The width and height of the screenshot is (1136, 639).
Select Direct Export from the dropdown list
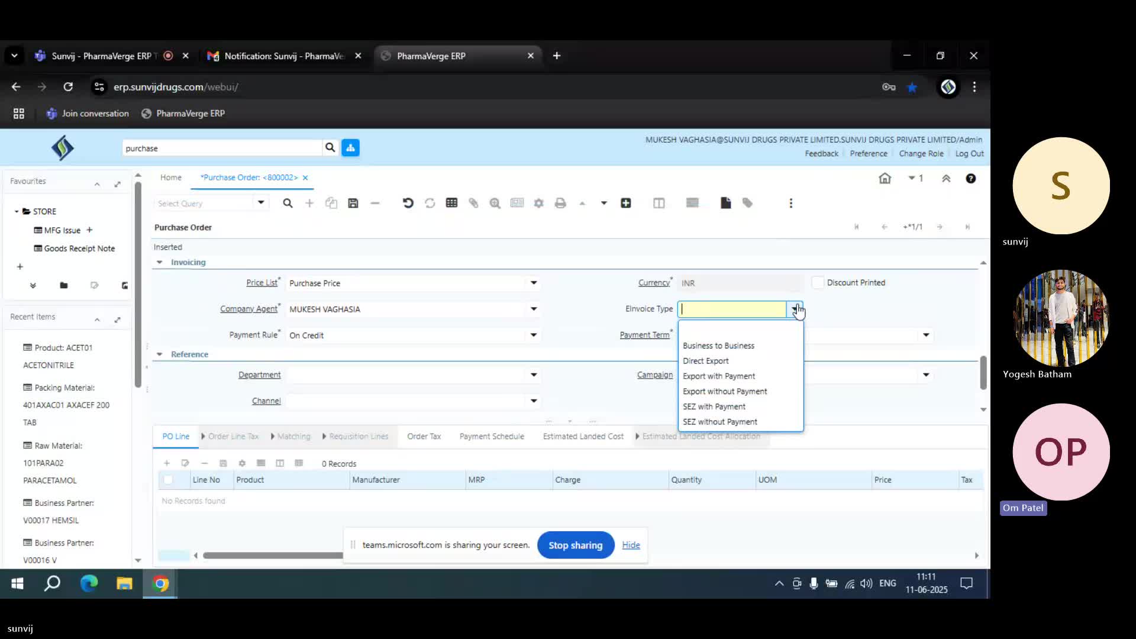click(740, 361)
